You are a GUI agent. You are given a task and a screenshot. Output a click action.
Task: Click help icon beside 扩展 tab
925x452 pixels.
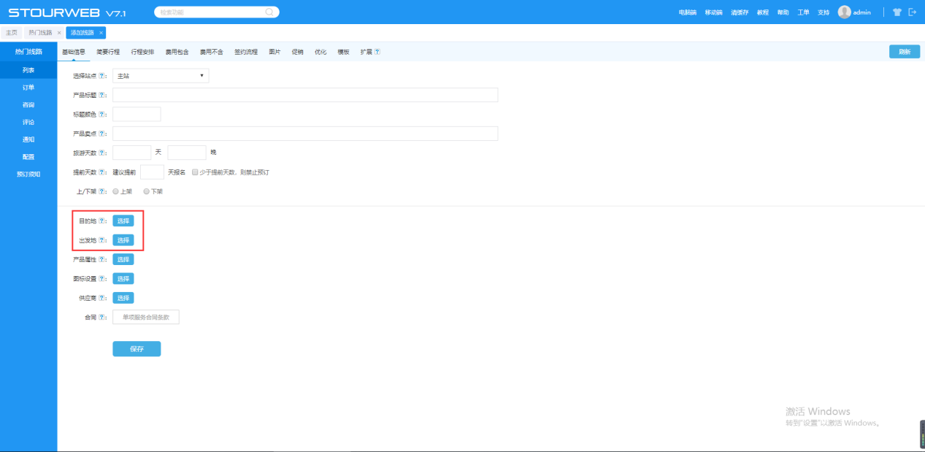377,52
